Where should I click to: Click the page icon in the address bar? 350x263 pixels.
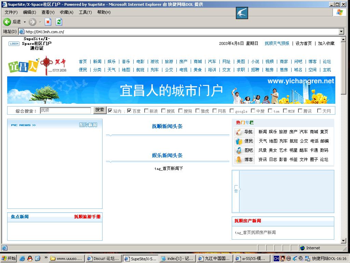pyautogui.click(x=22, y=32)
